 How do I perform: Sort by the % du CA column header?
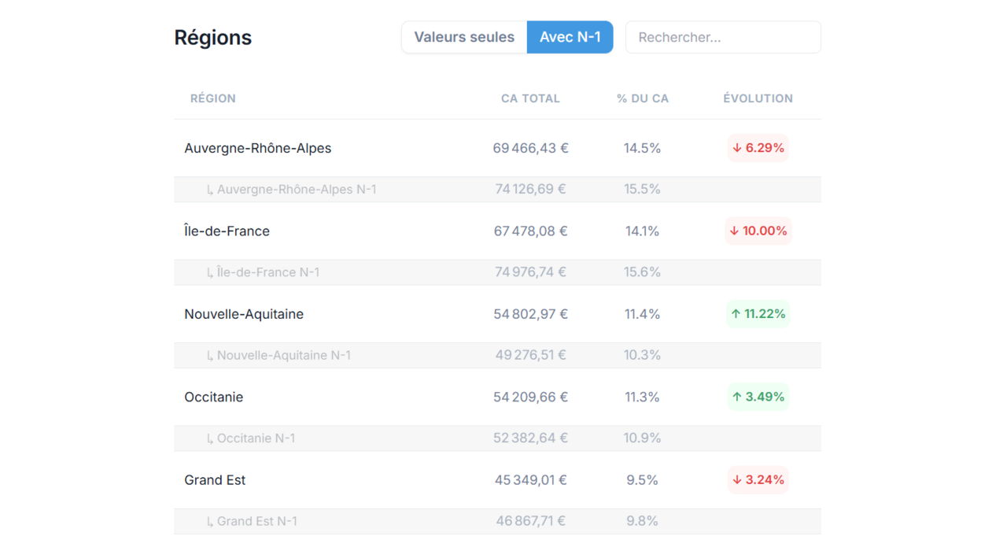642,98
